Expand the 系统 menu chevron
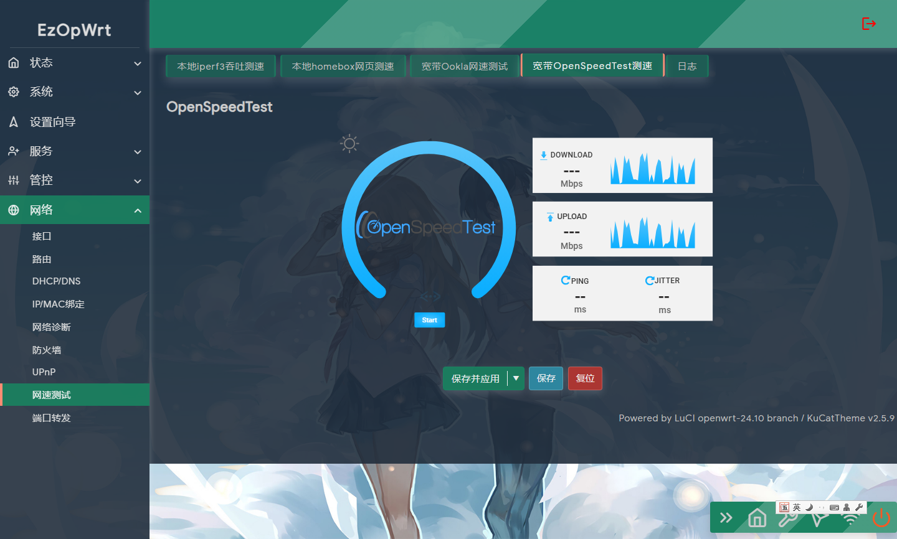The width and height of the screenshot is (897, 539). [138, 93]
